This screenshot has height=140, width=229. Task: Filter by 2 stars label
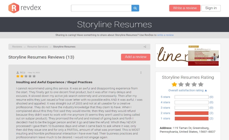click(x=165, y=113)
